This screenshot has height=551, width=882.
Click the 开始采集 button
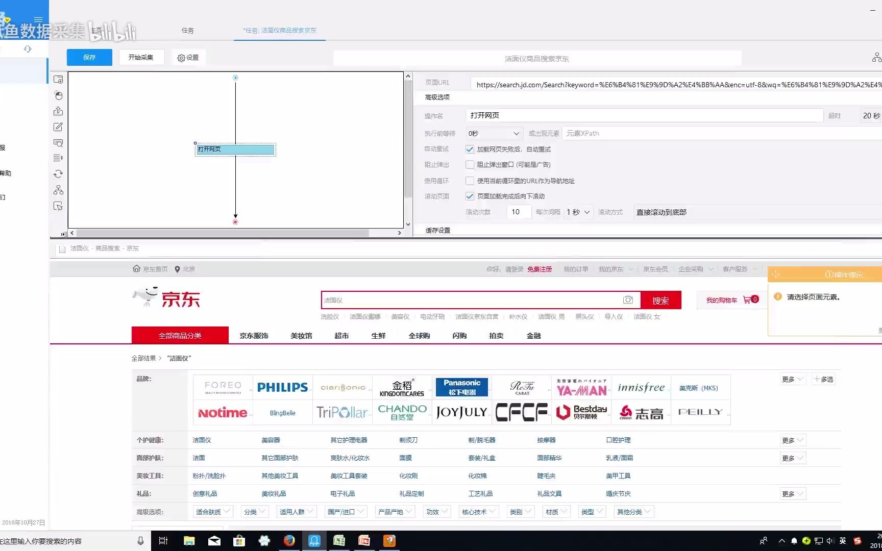[x=141, y=58]
